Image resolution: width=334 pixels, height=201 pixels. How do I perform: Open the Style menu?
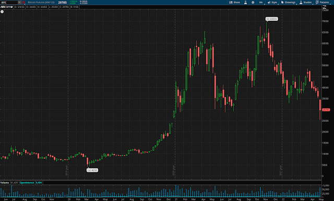(272, 2)
